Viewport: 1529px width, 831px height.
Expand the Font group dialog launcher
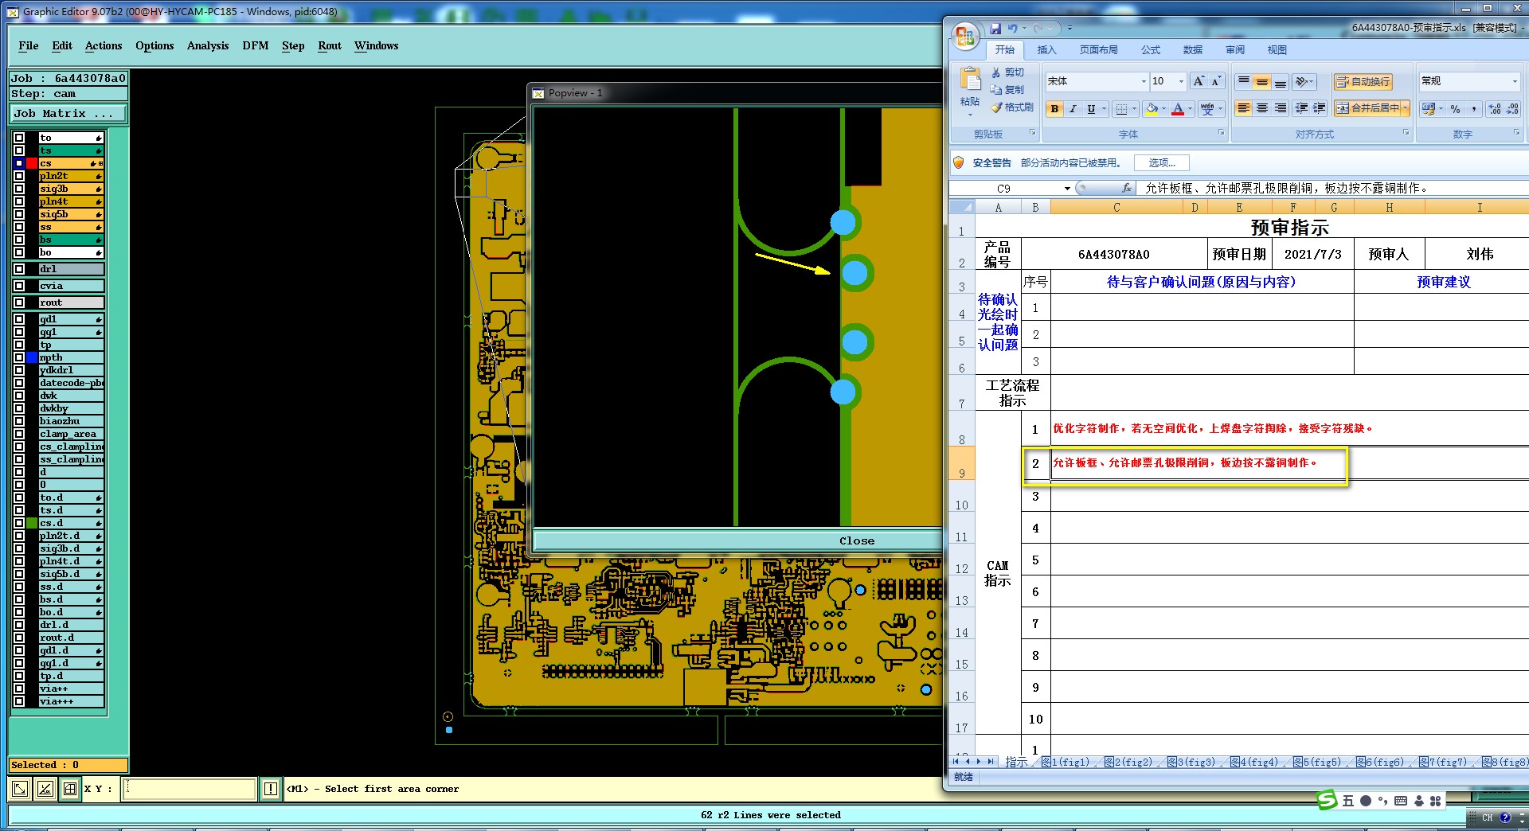pos(1221,133)
